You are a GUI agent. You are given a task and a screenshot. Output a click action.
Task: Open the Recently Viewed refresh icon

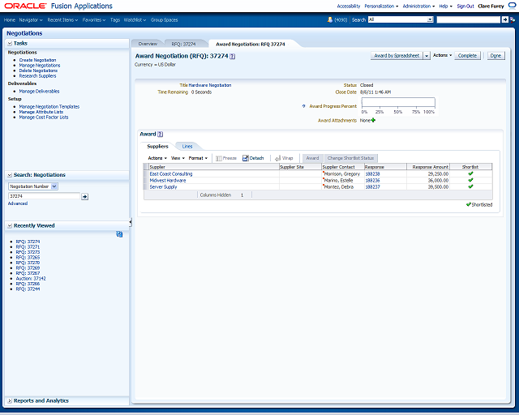click(119, 234)
